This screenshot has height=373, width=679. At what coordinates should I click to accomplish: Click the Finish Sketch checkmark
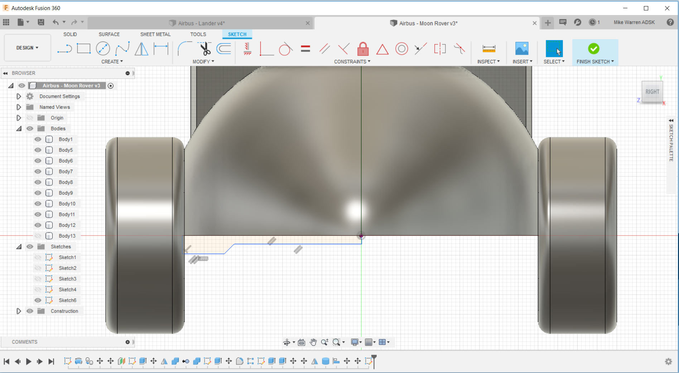[x=593, y=49]
